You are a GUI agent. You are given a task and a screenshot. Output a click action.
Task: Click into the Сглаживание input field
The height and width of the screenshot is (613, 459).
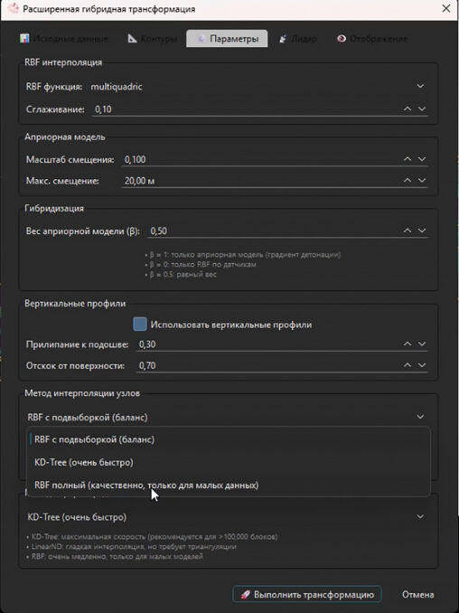246,109
